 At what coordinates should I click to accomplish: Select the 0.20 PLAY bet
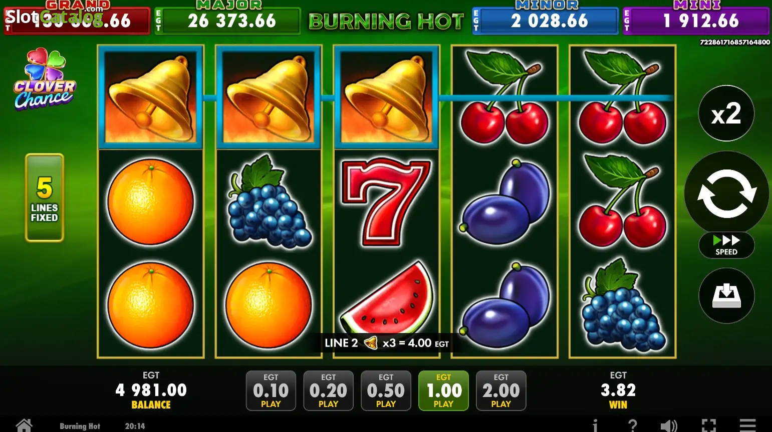tap(329, 390)
